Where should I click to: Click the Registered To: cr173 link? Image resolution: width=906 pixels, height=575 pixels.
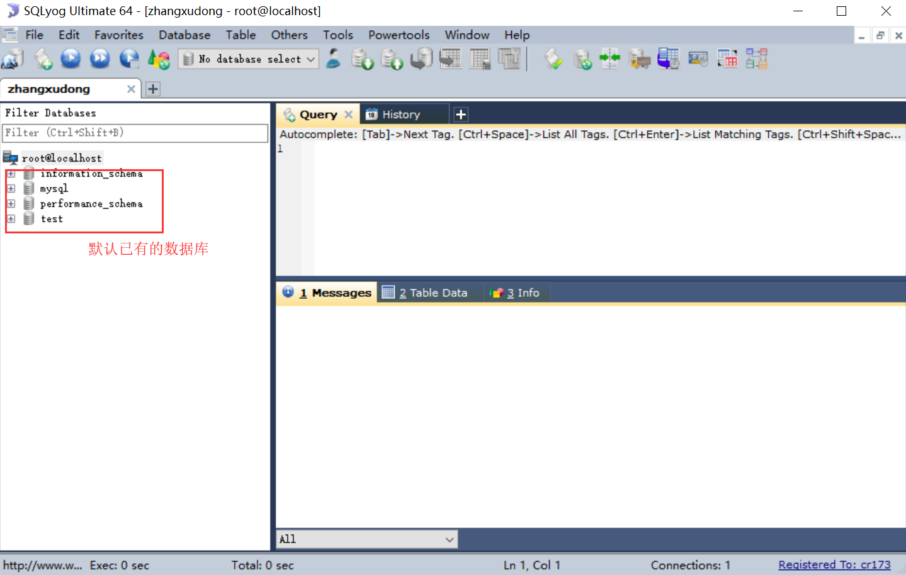tap(834, 564)
